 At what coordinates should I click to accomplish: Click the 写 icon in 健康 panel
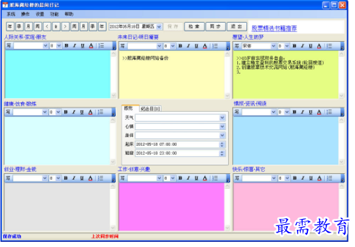(x=8, y=112)
